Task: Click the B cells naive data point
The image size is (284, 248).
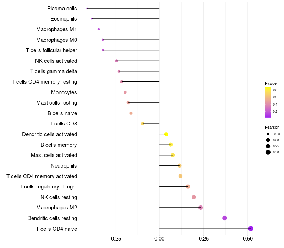Action: (131, 113)
